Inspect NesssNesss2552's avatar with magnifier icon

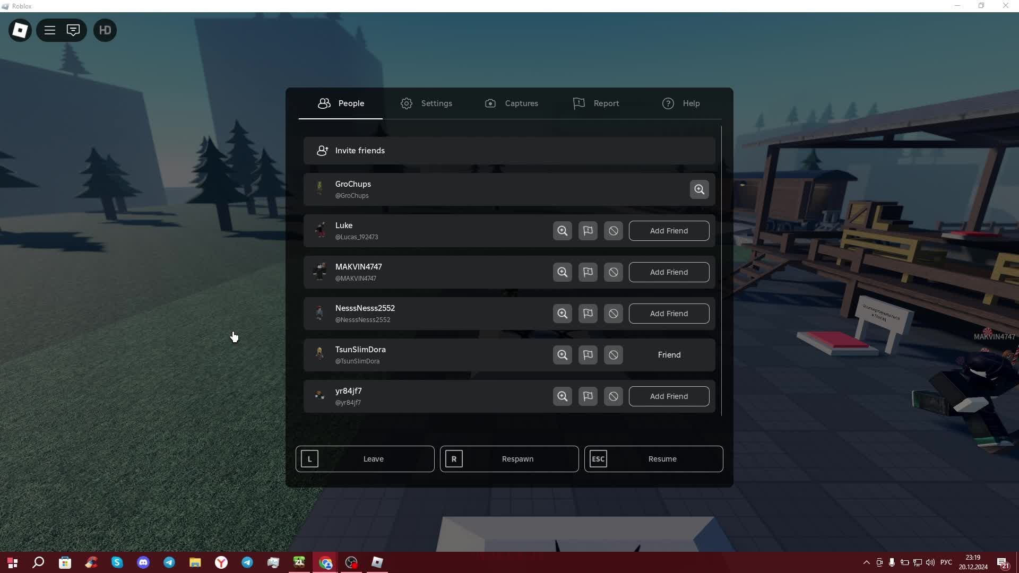(562, 314)
